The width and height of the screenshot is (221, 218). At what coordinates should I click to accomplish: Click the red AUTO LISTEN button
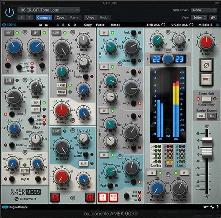113,197
